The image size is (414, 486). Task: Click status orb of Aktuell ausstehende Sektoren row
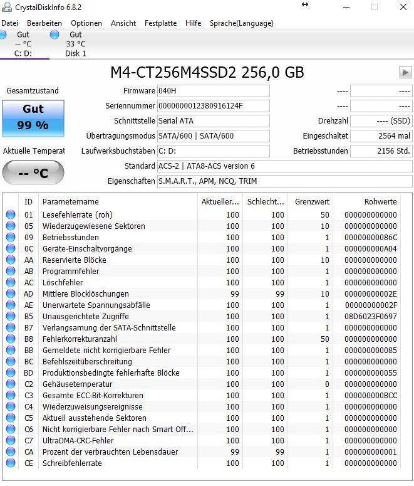[11, 418]
